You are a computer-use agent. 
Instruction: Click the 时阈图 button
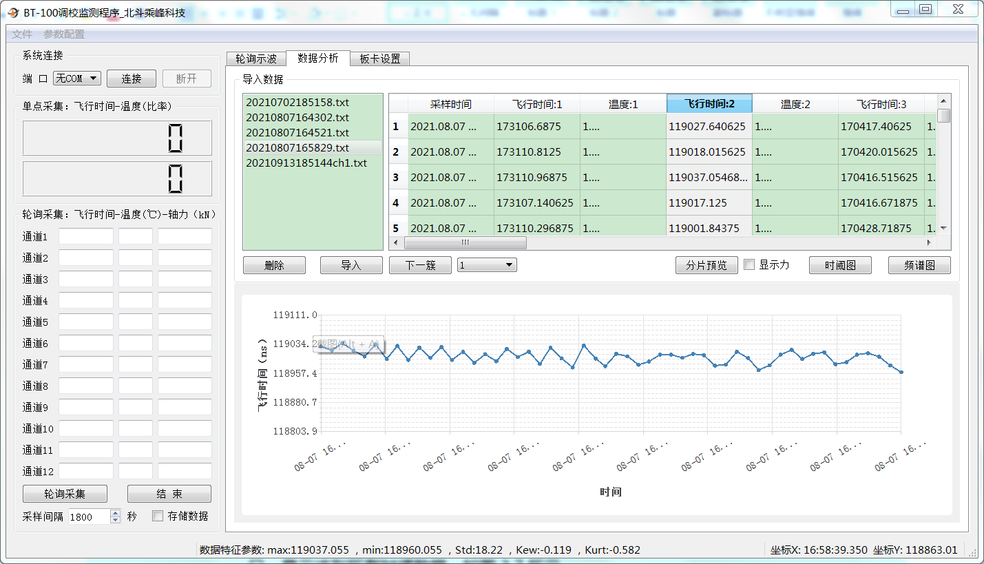840,265
